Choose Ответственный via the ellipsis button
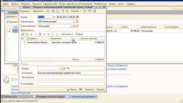Image resolution: width=183 pixels, height=103 pixels. tap(72, 26)
